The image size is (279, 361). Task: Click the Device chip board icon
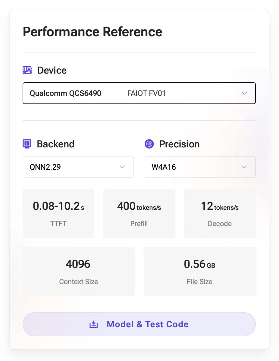coord(27,70)
